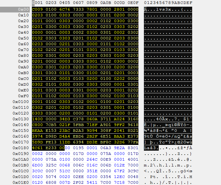Click the 0123456789ABCDEF ASCII column header
This screenshot has height=185, width=221.
[168, 3]
